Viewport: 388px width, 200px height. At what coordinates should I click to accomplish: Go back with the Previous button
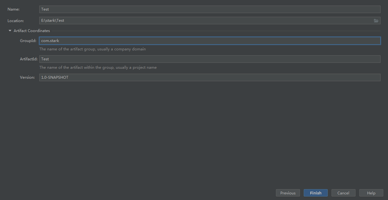pos(288,193)
